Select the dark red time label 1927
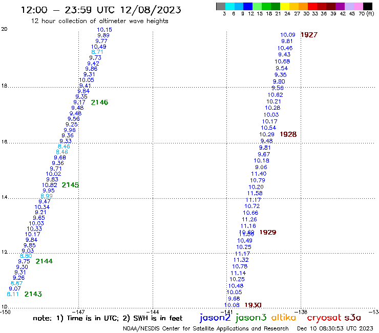 309,35
